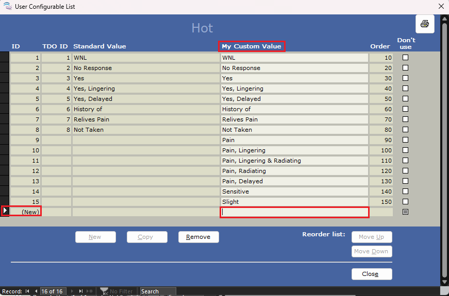
Task: Click the record navigator Search box
Action: click(157, 291)
